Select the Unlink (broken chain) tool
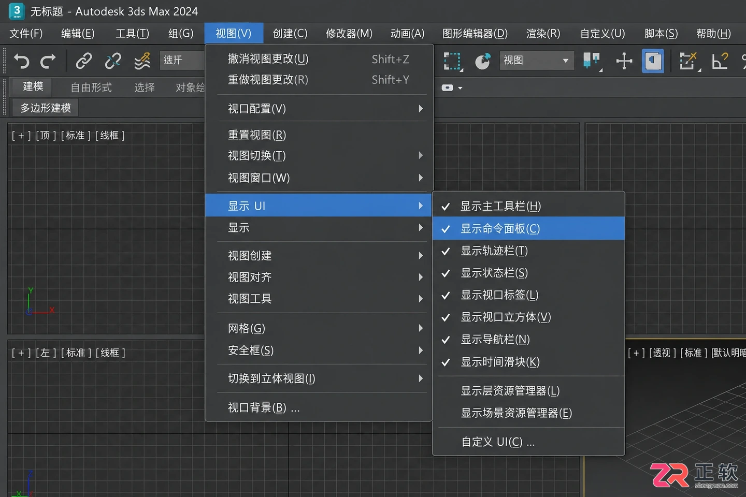Screen dimensions: 746x497 pyautogui.click(x=113, y=61)
